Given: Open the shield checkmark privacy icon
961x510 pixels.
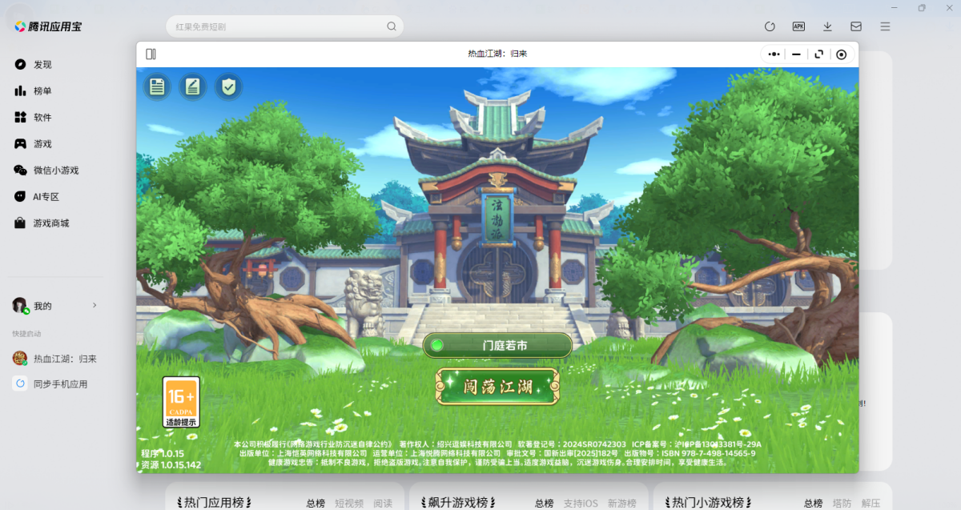Looking at the screenshot, I should coord(228,86).
